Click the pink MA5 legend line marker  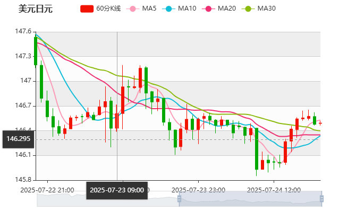click(x=133, y=8)
